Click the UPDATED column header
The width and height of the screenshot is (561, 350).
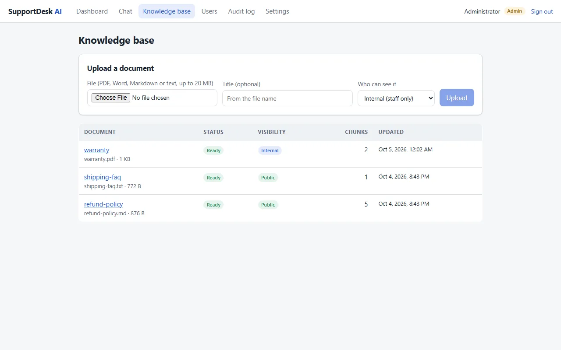(x=391, y=132)
